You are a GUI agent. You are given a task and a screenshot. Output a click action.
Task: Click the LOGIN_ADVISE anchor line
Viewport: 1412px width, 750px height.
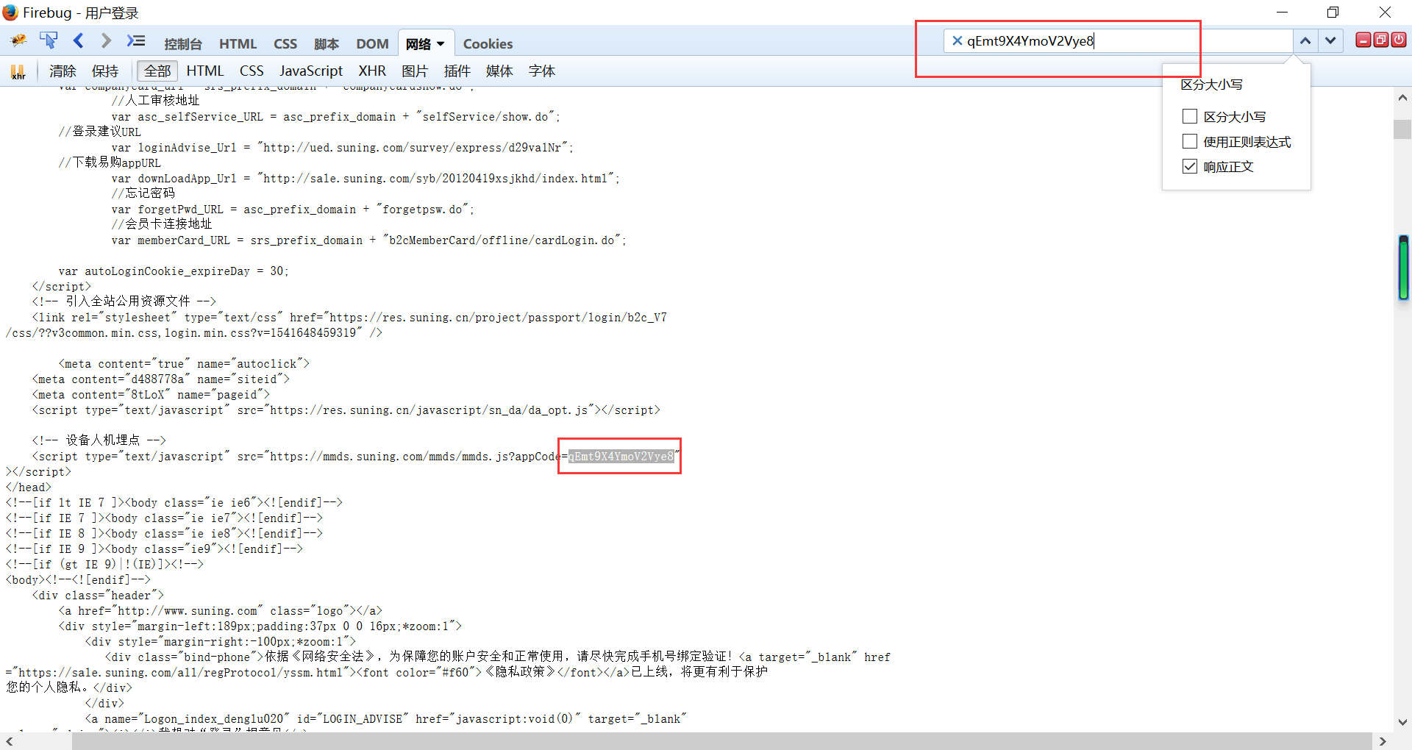coord(386,719)
